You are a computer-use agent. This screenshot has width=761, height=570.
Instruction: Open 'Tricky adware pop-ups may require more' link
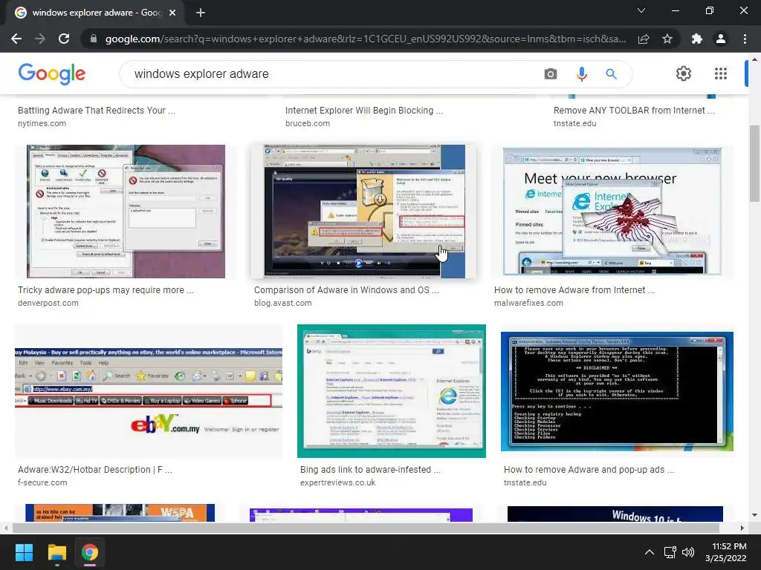coord(106,290)
